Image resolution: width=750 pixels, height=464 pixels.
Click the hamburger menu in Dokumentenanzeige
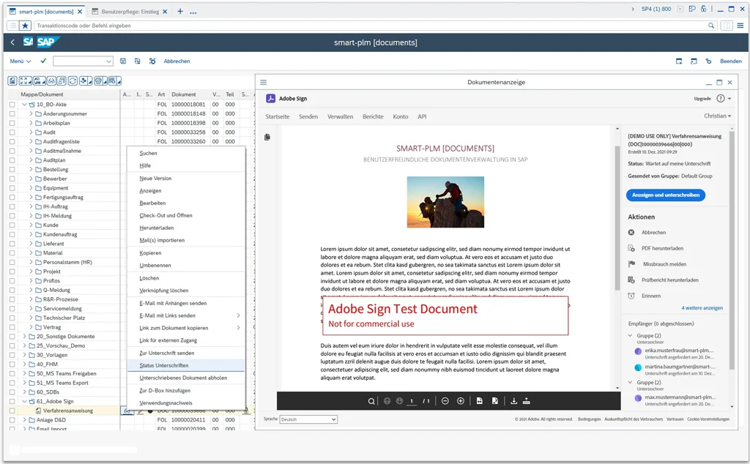(263, 82)
